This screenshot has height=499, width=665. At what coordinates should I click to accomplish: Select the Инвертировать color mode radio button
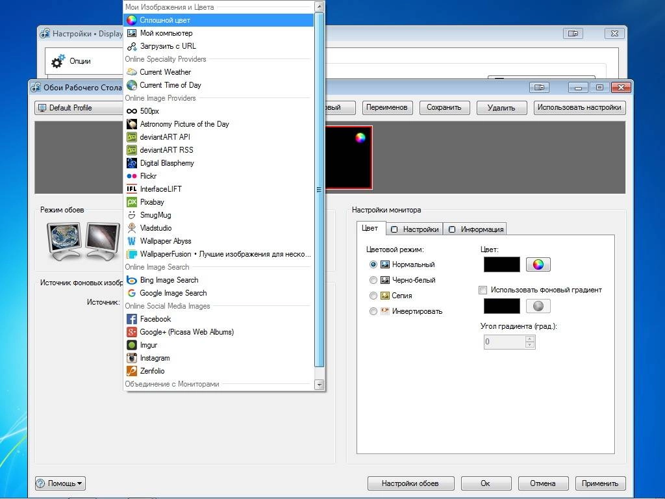(373, 311)
